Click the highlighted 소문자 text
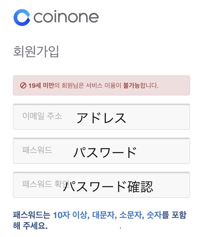Screen dimensions: 203x237 pyautogui.click(x=131, y=215)
